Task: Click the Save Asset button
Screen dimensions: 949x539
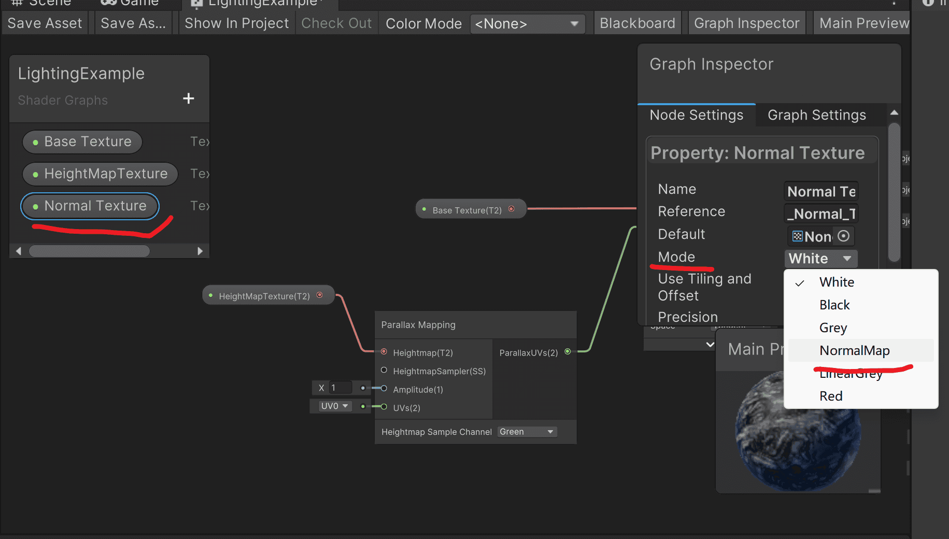Action: (x=45, y=23)
